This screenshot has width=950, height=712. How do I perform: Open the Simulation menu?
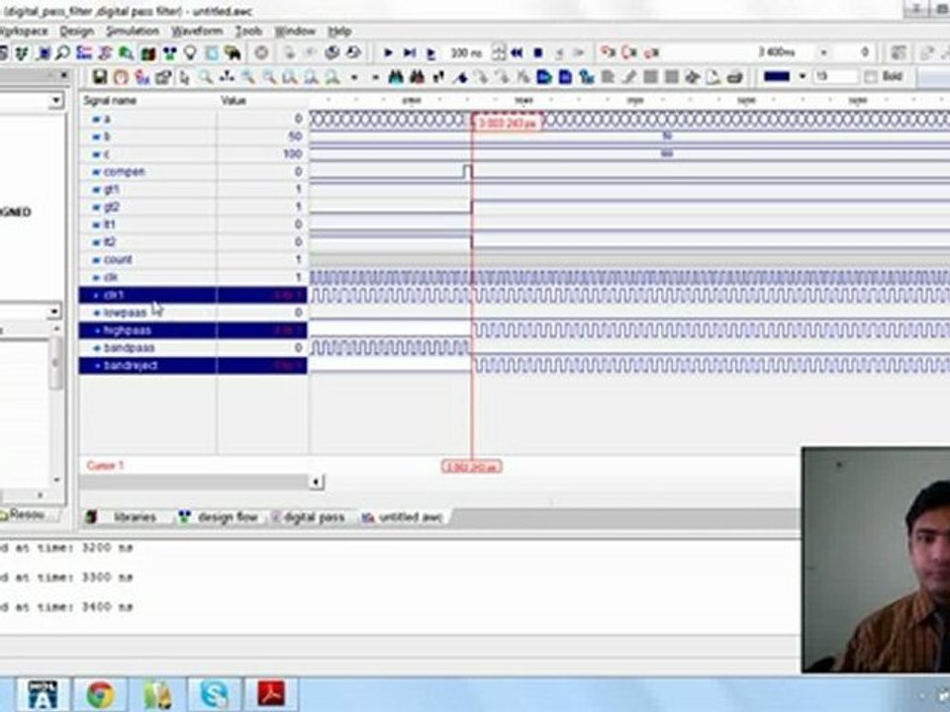[x=133, y=32]
